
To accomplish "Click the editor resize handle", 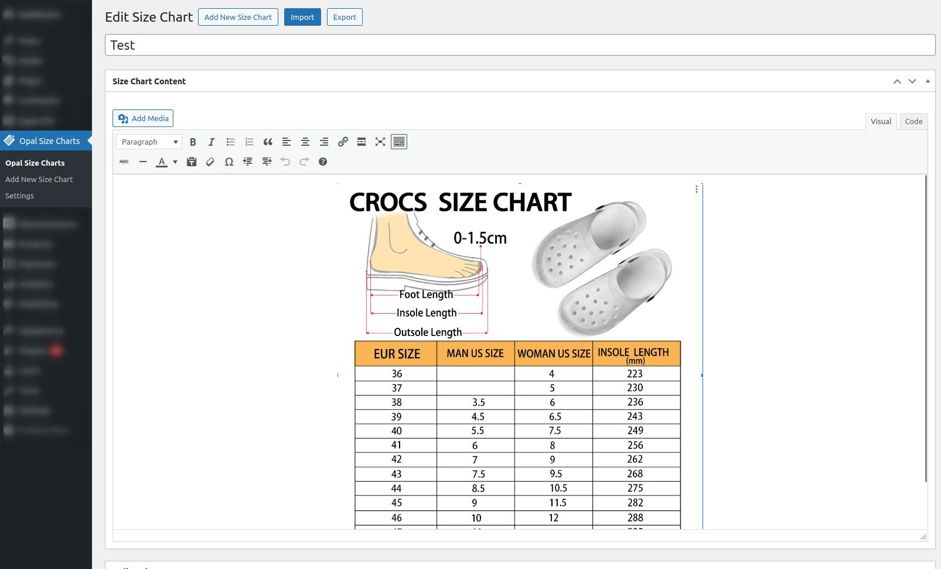I will [923, 536].
